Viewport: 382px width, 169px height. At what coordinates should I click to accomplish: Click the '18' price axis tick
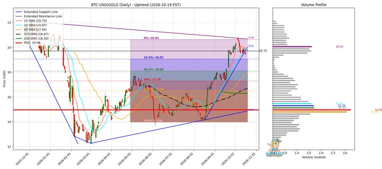pyautogui.click(x=9, y=72)
